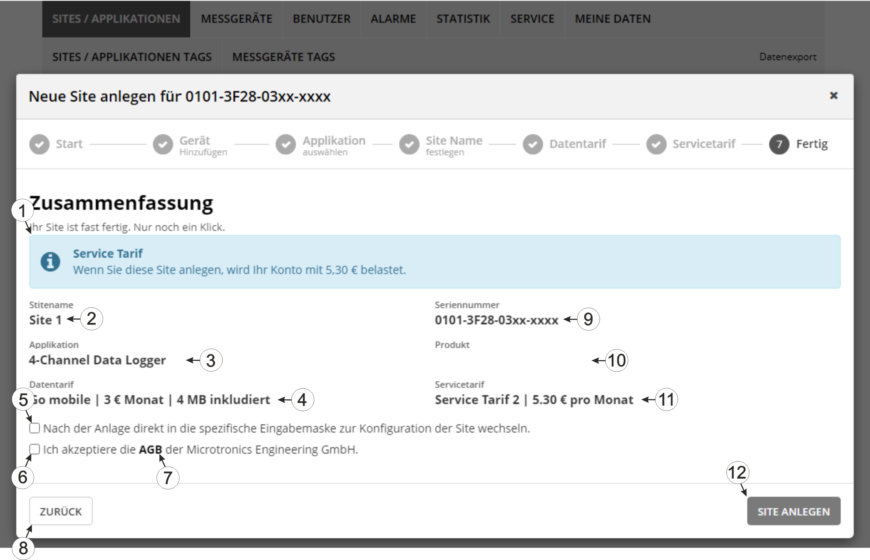Viewport: 870px width, 560px height.
Task: Open MESSGERÄTE TAGS submenu
Action: click(x=283, y=57)
